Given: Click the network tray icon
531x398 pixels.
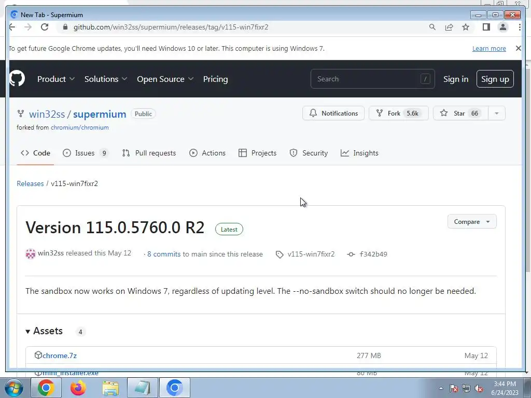Looking at the screenshot, I should tap(466, 389).
